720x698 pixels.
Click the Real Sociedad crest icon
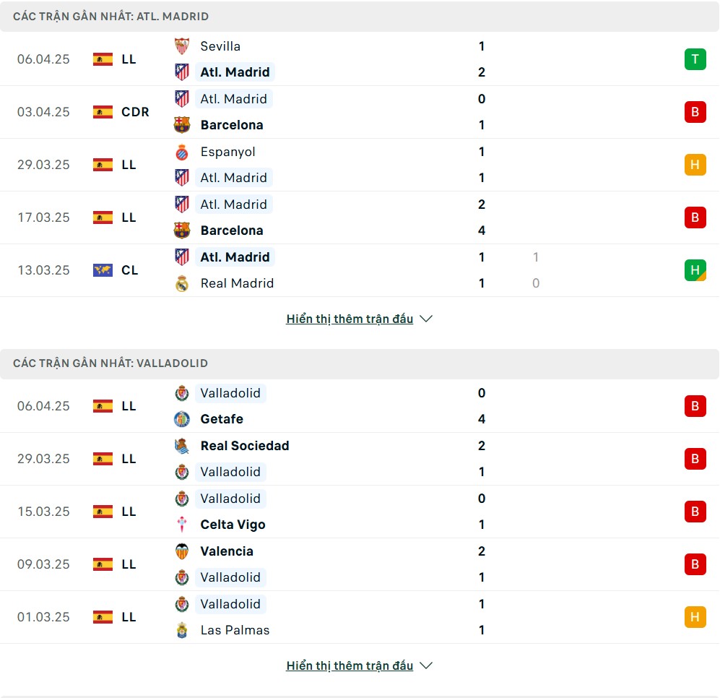coord(182,446)
